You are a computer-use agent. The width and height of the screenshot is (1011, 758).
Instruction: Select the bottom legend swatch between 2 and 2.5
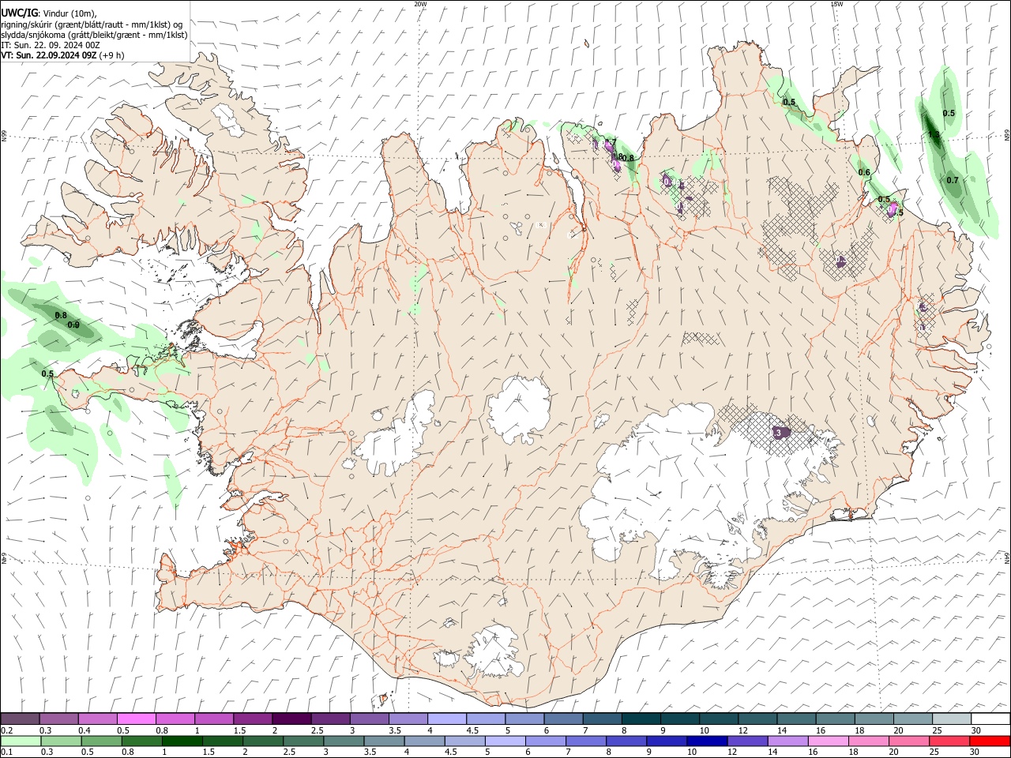pyautogui.click(x=263, y=741)
